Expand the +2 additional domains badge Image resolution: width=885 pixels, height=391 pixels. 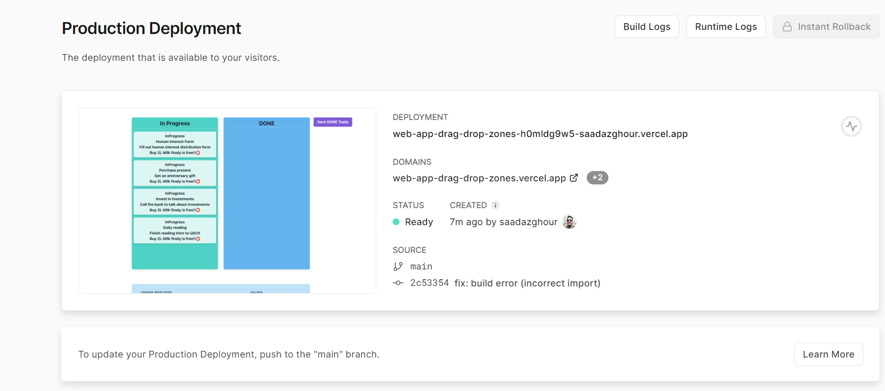click(x=598, y=178)
